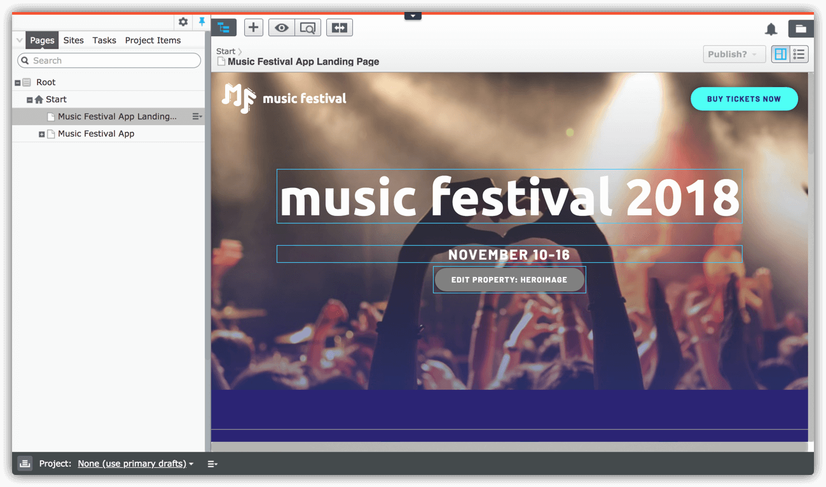Screen dimensions: 826x487
Task: Open the Project Items tab
Action: 153,40
